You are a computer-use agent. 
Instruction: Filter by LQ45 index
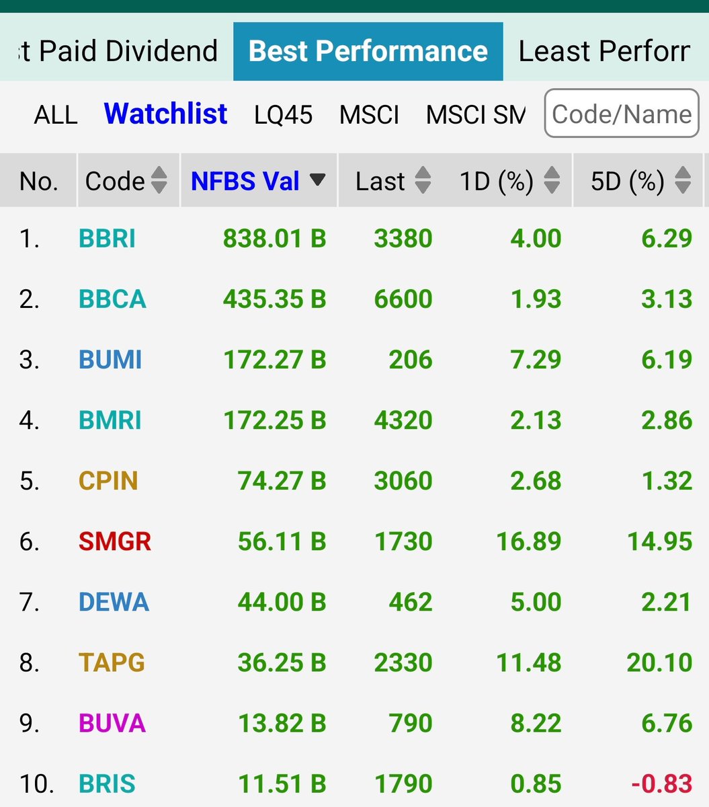[x=283, y=114]
